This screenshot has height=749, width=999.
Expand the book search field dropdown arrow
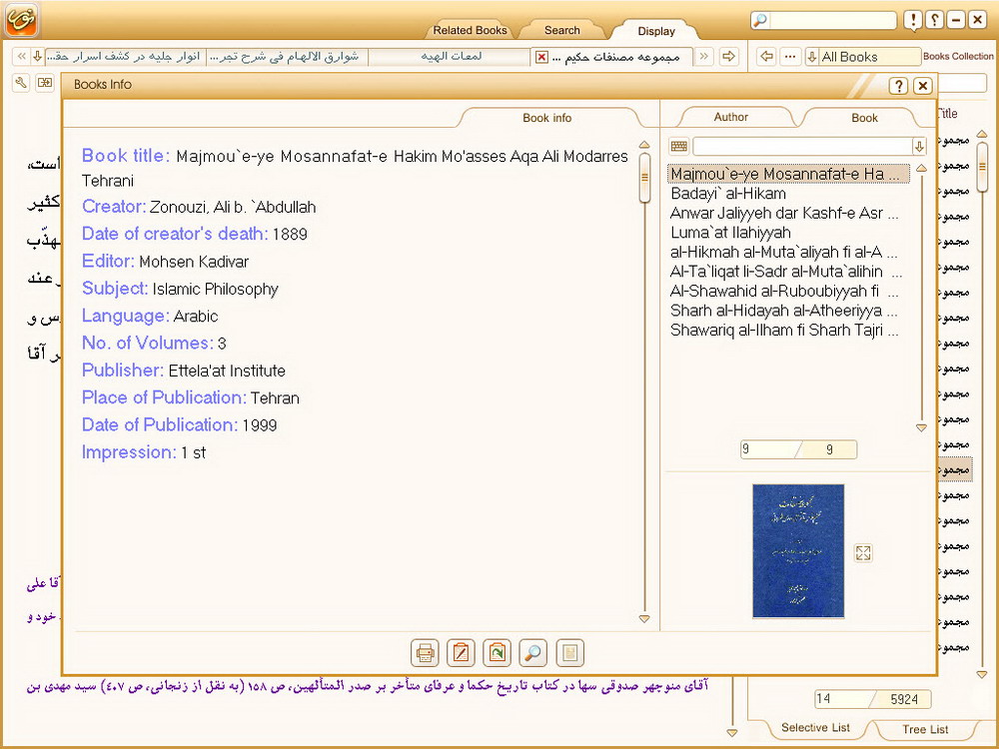919,147
